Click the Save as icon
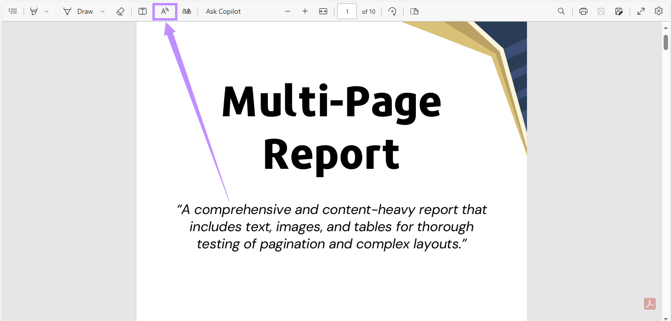671x321 pixels. pos(619,11)
